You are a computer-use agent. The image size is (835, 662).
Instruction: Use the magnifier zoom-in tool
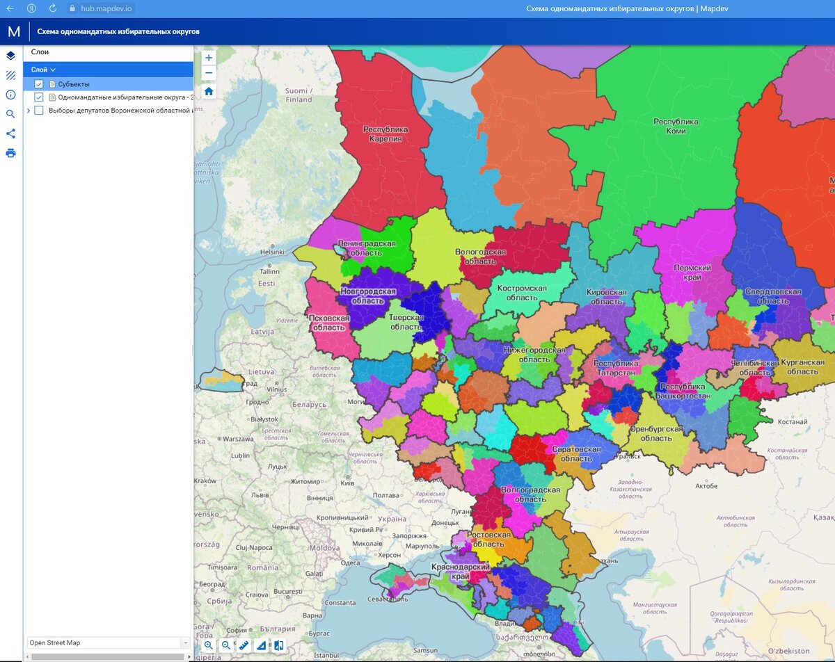[x=208, y=645]
